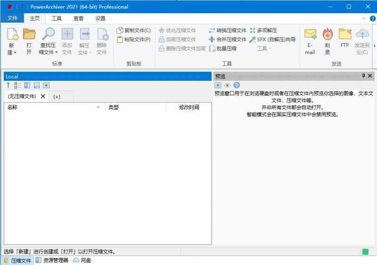Open the quick access toolbar dropdown
Viewport: 377px width, 265px height.
(x=22, y=7)
